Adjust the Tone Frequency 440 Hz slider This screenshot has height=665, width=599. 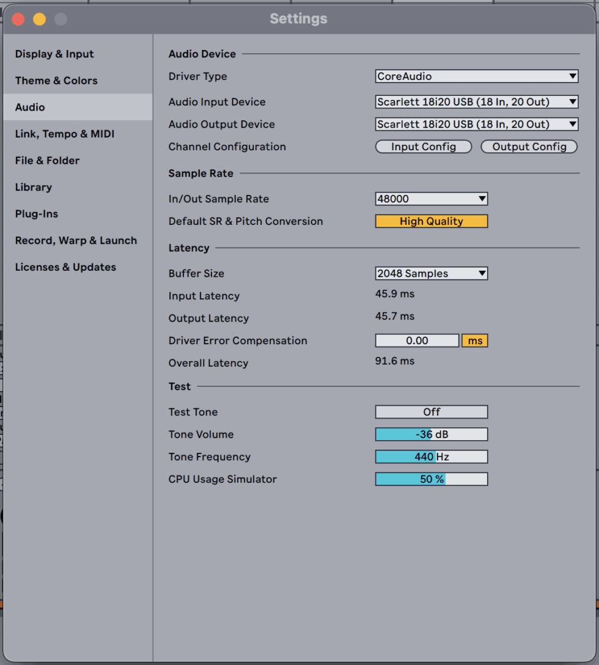432,457
